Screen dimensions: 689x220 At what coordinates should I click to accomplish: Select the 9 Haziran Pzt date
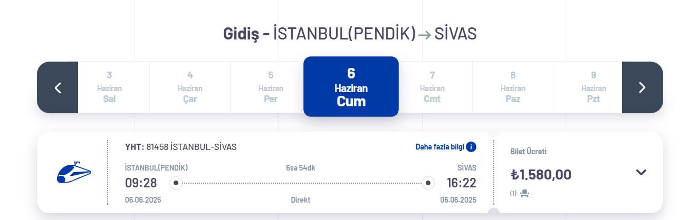594,87
